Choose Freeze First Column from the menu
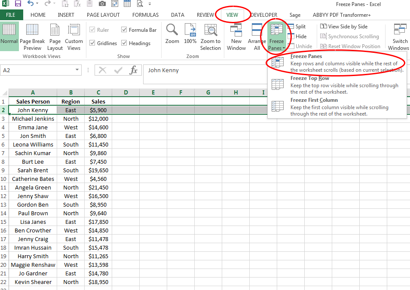 (337, 107)
